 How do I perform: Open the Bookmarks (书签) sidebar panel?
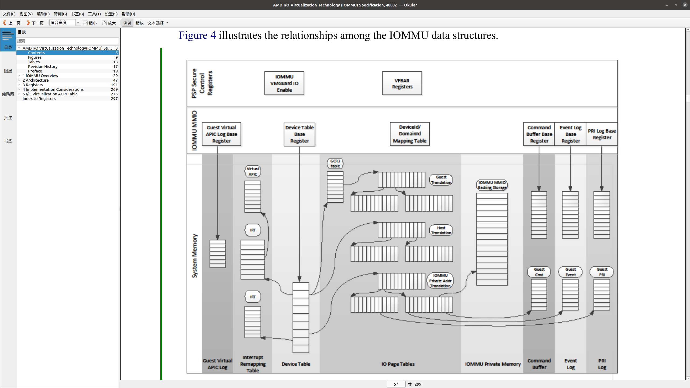pyautogui.click(x=8, y=141)
